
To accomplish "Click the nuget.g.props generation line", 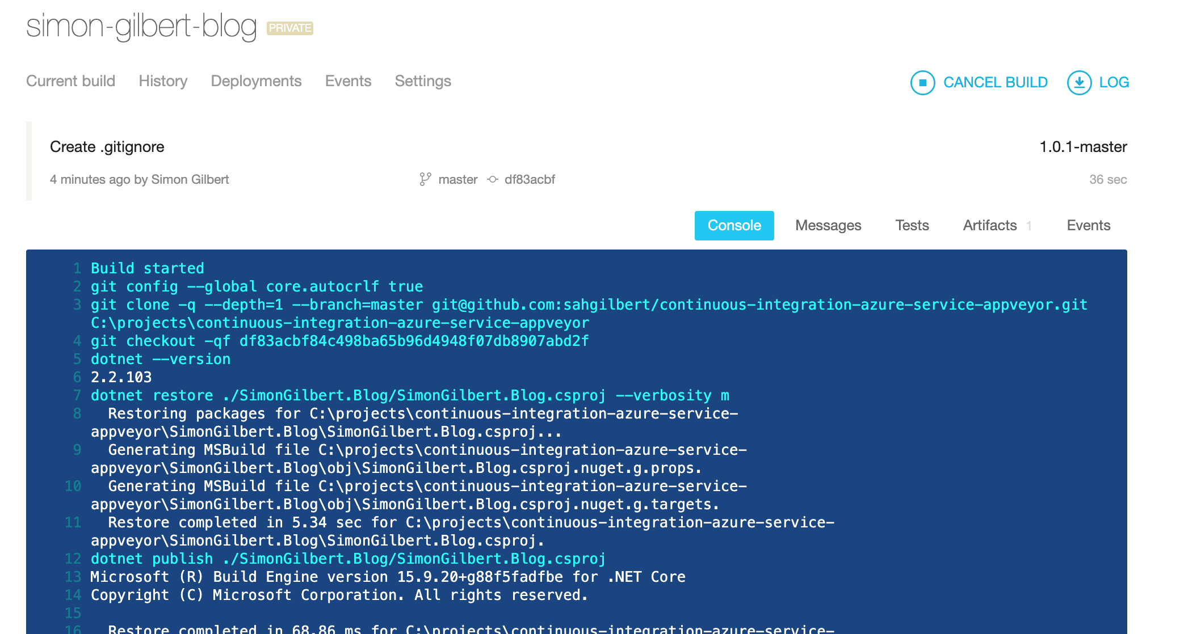I will tap(419, 459).
